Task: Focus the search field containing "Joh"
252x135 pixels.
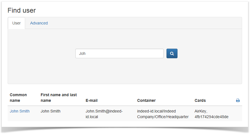Action: coord(119,53)
